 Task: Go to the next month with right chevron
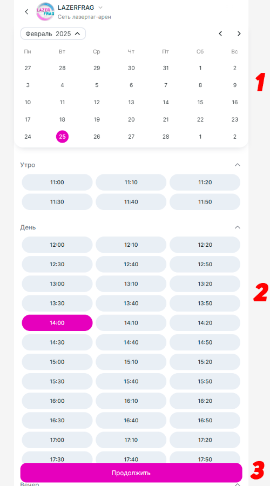tap(239, 34)
